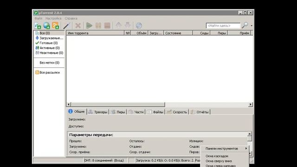Click the search magnifier icon
The width and height of the screenshot is (297, 167).
[x=245, y=25]
